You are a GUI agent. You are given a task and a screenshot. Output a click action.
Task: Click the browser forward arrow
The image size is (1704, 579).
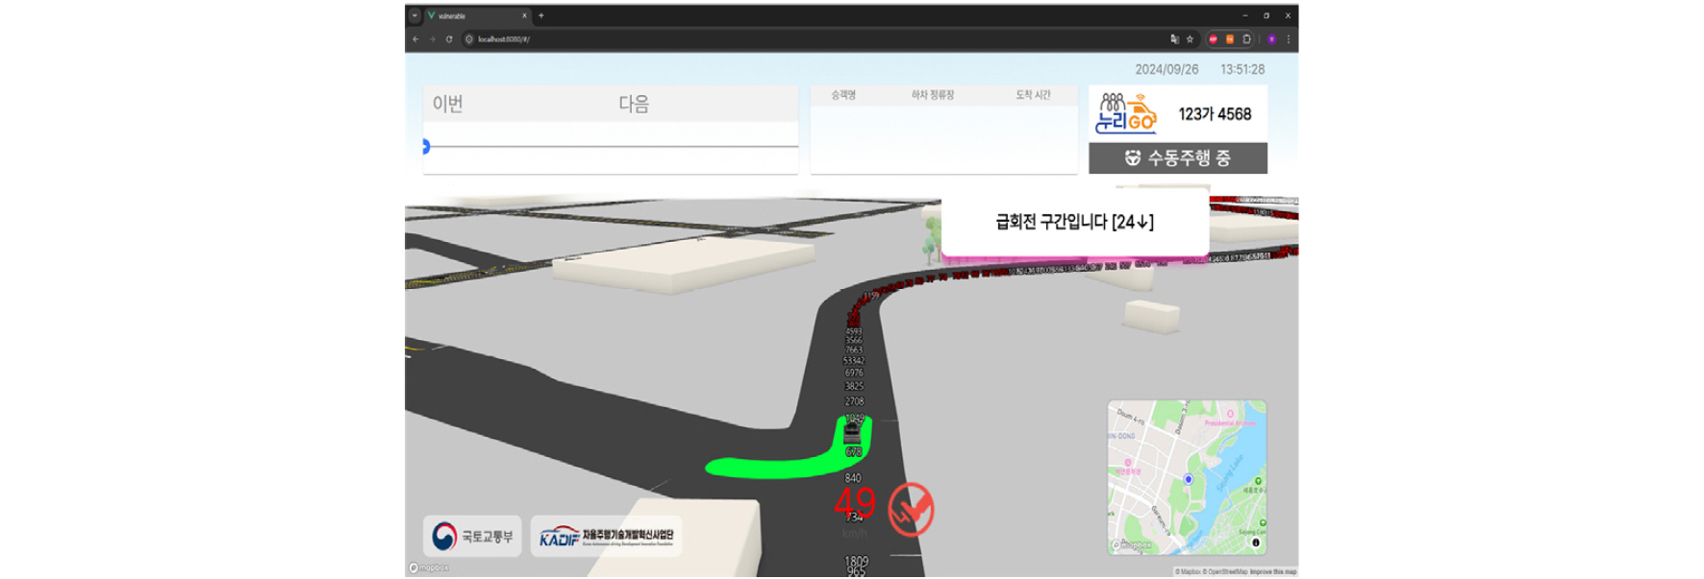click(432, 39)
